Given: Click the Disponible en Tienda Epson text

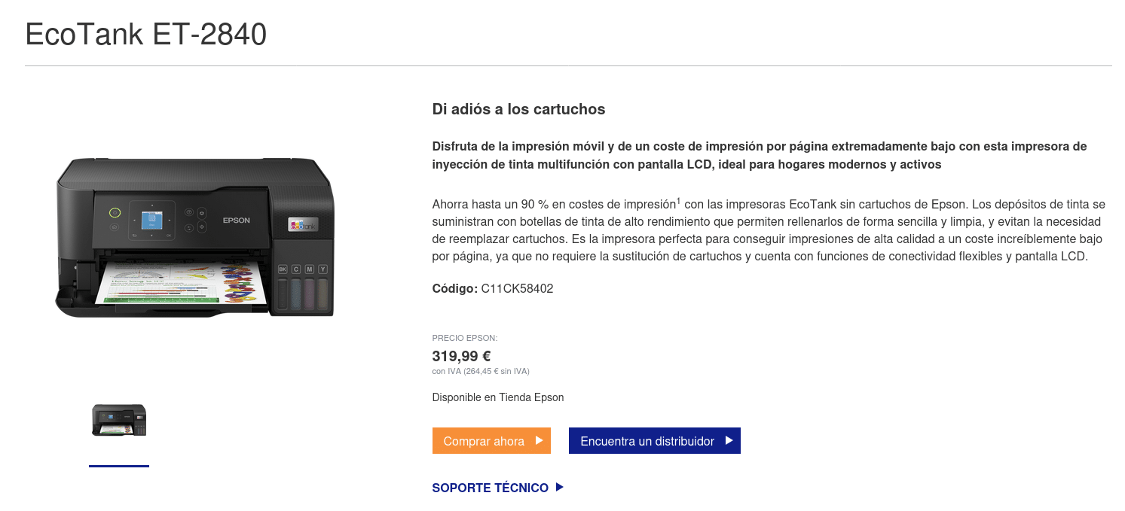Looking at the screenshot, I should [497, 397].
